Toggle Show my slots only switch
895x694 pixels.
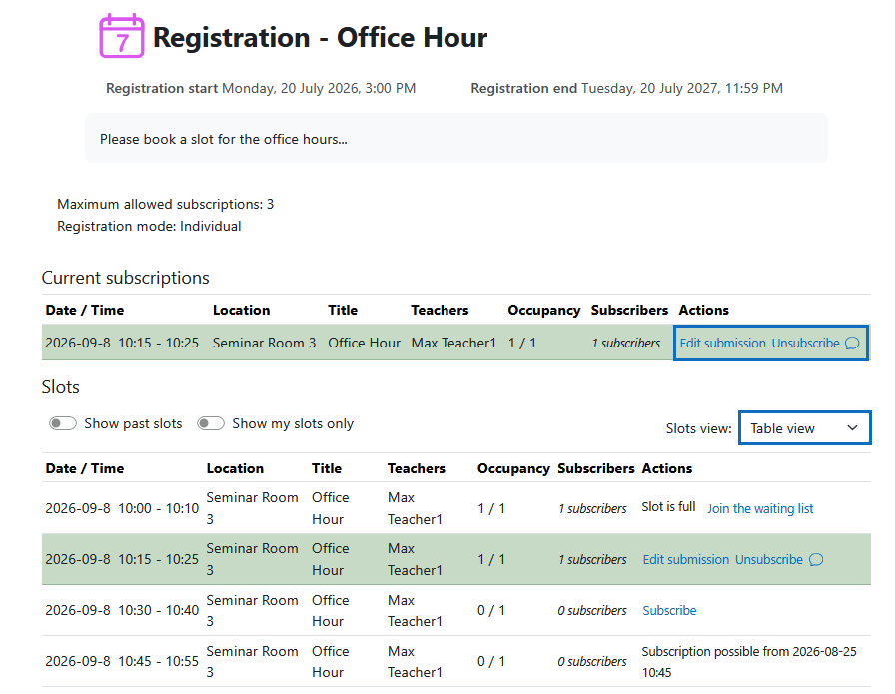point(211,423)
